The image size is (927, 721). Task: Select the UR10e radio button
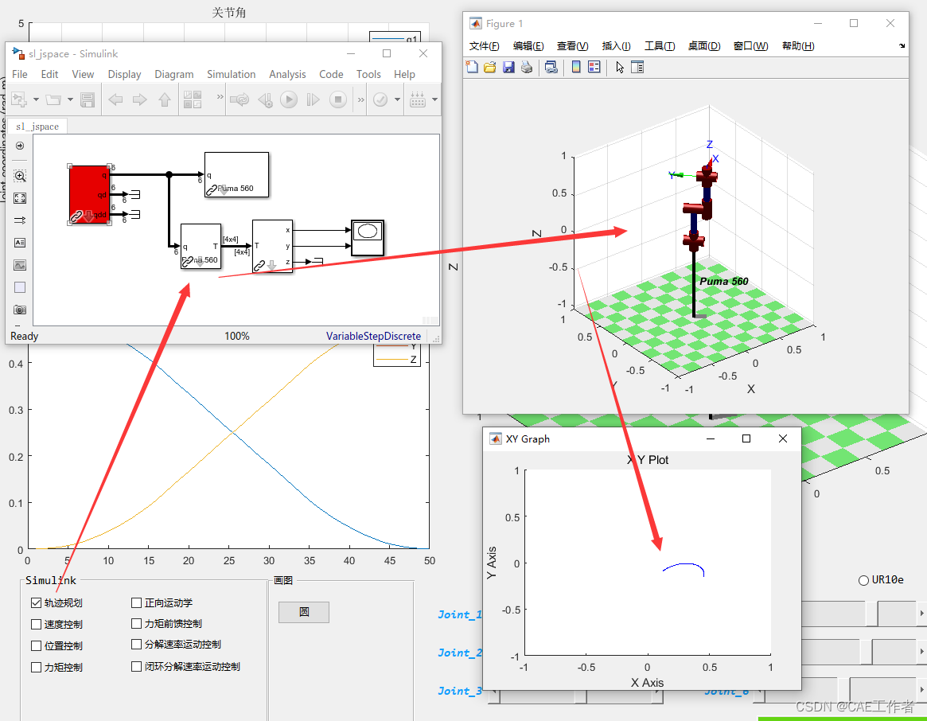(x=864, y=580)
